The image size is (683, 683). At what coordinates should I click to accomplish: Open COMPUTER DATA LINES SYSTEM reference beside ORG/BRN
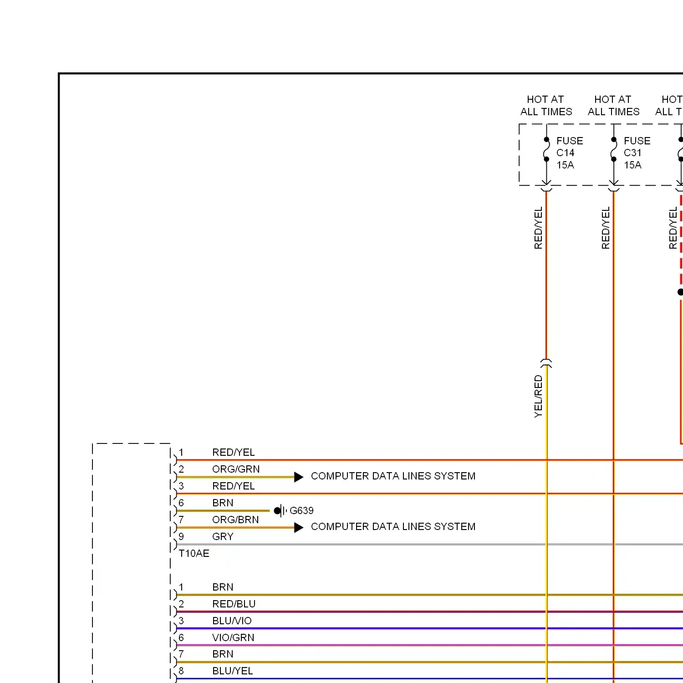(393, 526)
